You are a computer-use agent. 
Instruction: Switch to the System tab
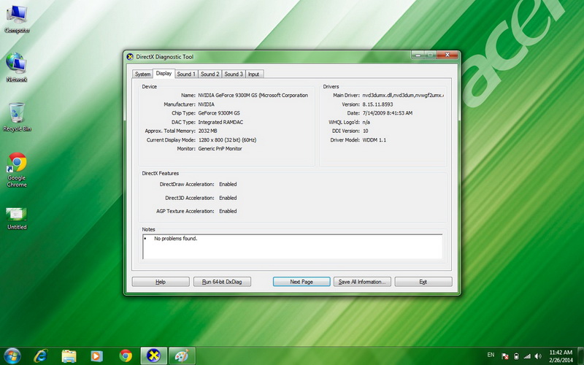click(x=142, y=74)
